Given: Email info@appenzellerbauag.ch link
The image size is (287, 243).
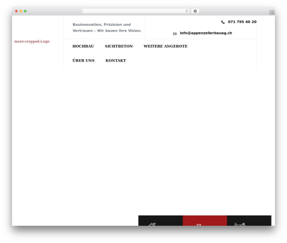Looking at the screenshot, I should [x=206, y=33].
